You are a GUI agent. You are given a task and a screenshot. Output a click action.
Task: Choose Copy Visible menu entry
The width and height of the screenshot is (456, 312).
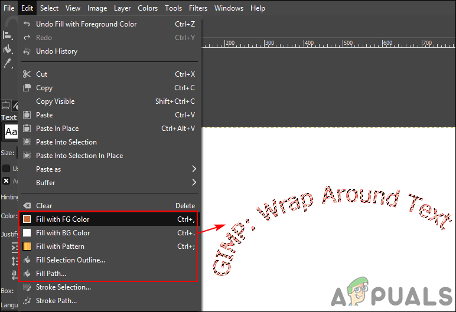point(109,101)
